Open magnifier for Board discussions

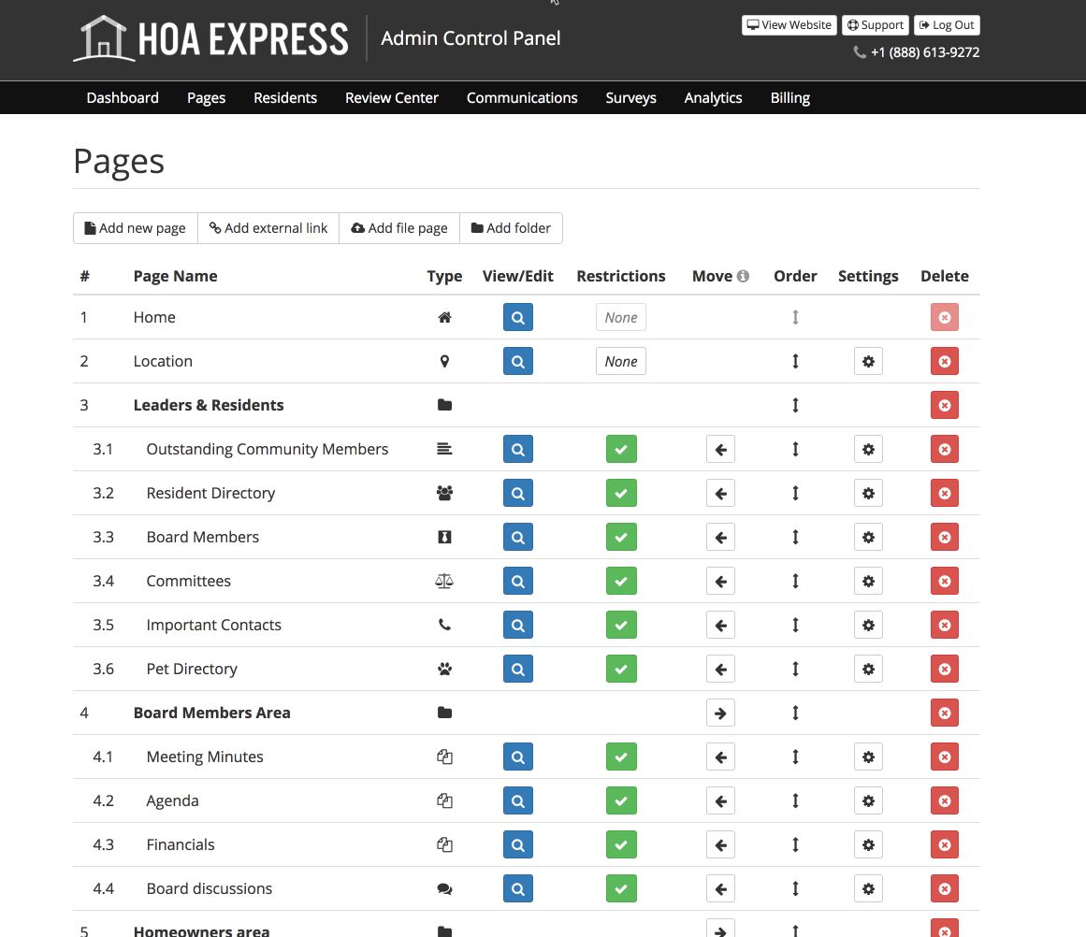[517, 888]
